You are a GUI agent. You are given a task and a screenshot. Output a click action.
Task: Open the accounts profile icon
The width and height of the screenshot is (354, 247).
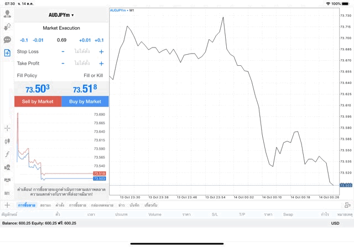point(7,13)
